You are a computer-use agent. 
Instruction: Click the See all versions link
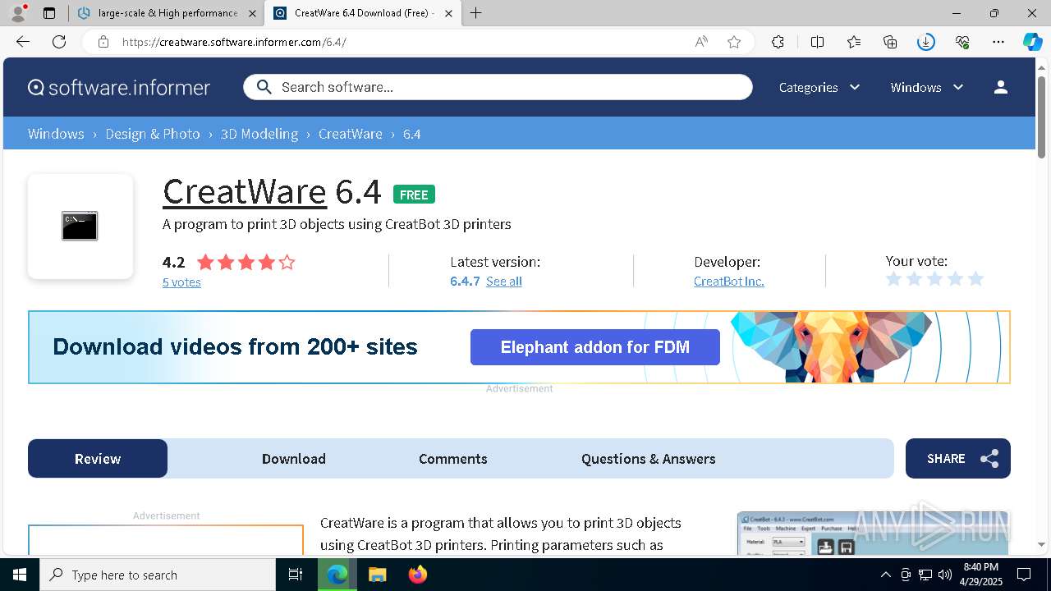click(504, 281)
